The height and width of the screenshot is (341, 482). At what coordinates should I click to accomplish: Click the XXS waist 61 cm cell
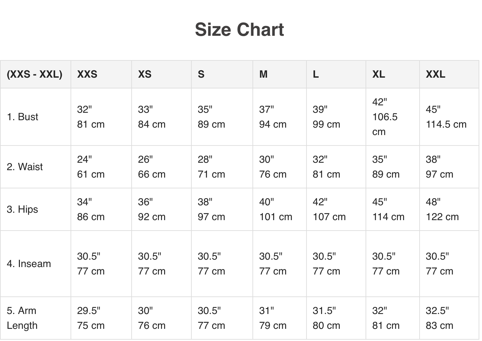tap(91, 167)
